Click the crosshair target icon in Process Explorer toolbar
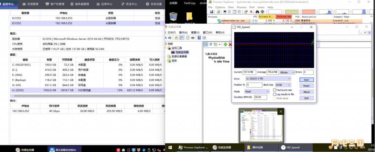The height and width of the screenshot is (152, 375). [x=262, y=12]
